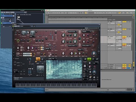
Task: Toggle the 4 Audio track activator button
Action: pyautogui.click(x=124, y=44)
